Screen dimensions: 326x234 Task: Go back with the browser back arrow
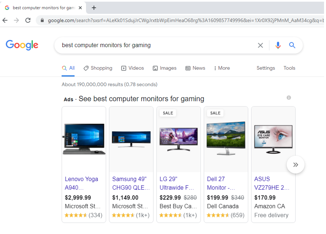tap(5, 20)
